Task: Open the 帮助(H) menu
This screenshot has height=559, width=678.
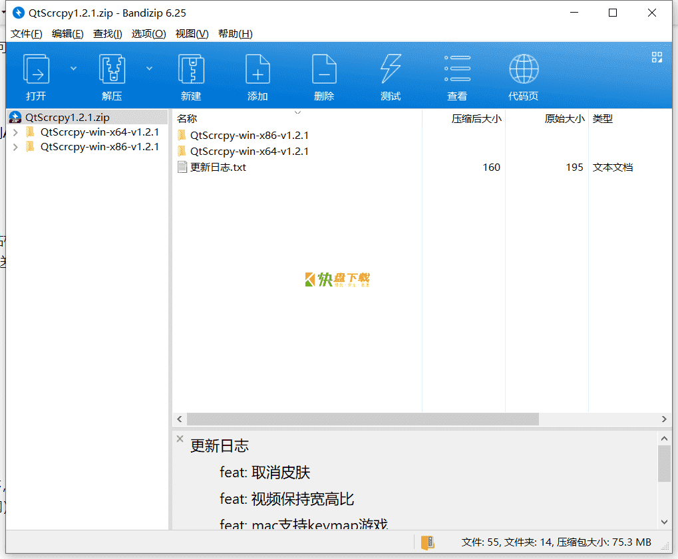Action: point(236,34)
